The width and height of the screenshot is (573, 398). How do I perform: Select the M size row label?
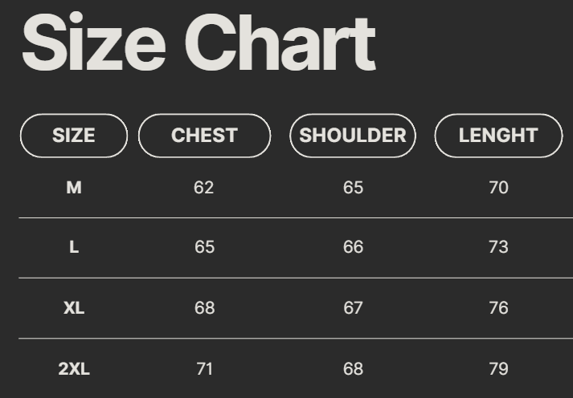[x=74, y=188]
